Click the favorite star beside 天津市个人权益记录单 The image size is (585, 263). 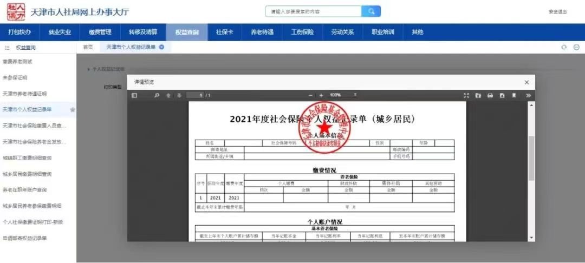tap(73, 109)
